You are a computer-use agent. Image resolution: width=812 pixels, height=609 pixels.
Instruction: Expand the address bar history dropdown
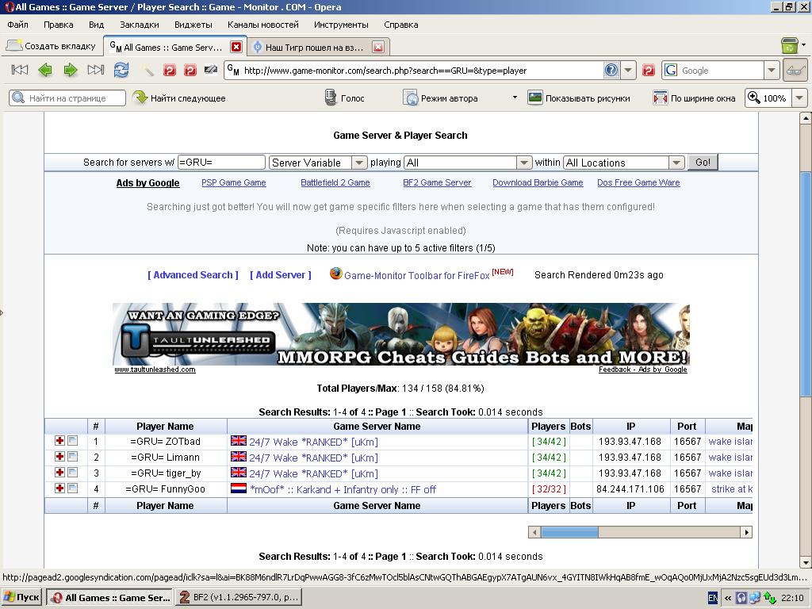click(628, 70)
